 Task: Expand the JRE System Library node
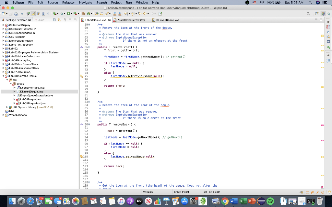7,107
